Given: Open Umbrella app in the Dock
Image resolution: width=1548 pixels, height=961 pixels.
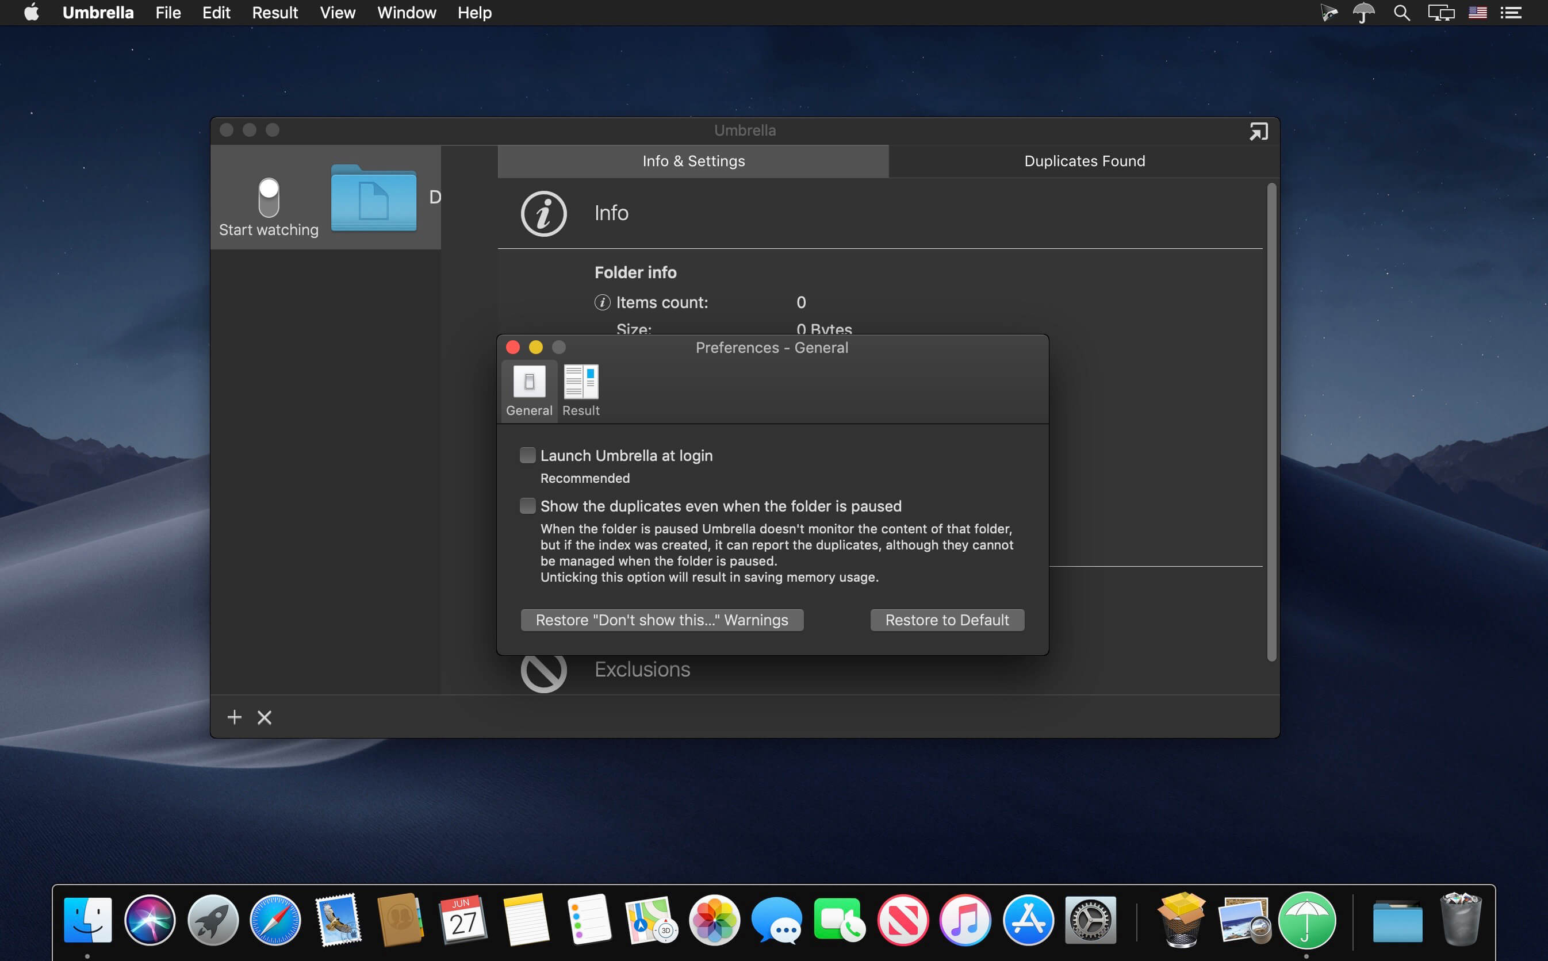Looking at the screenshot, I should tap(1306, 920).
